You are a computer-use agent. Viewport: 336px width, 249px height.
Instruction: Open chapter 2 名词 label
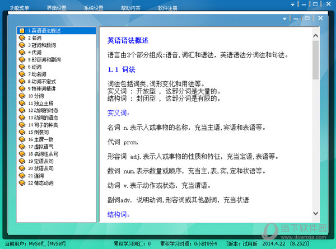point(35,38)
